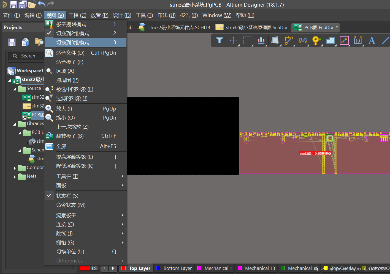The image size is (390, 274).
Task: Open the filter tool
Action: coord(219,40)
